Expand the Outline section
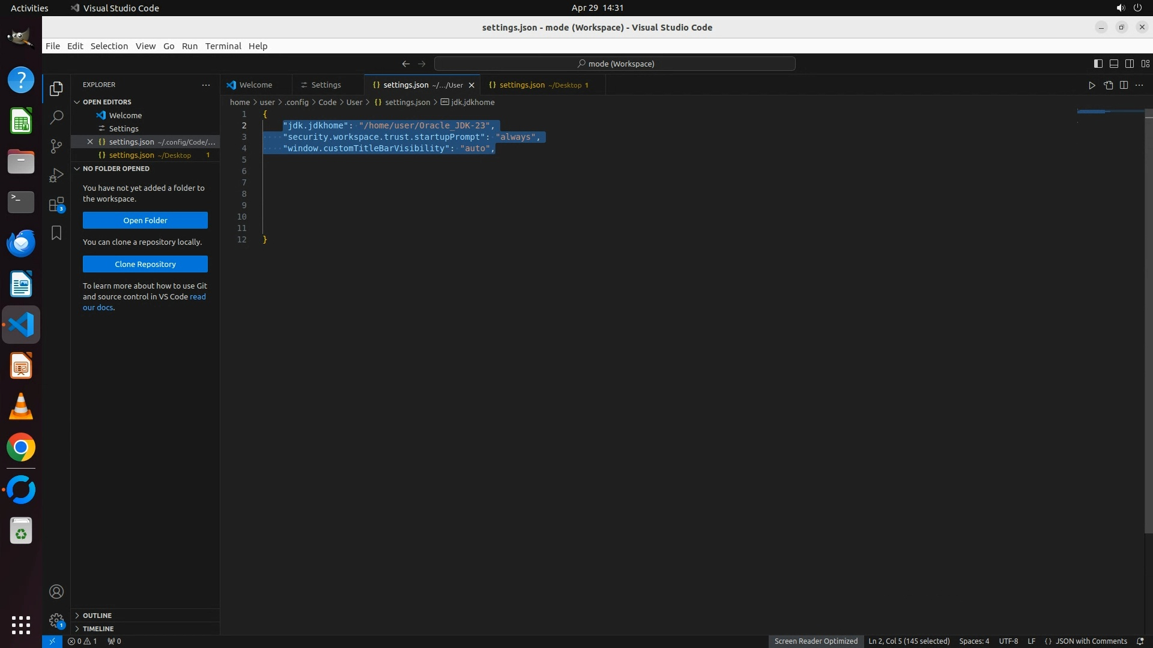 pos(97,616)
